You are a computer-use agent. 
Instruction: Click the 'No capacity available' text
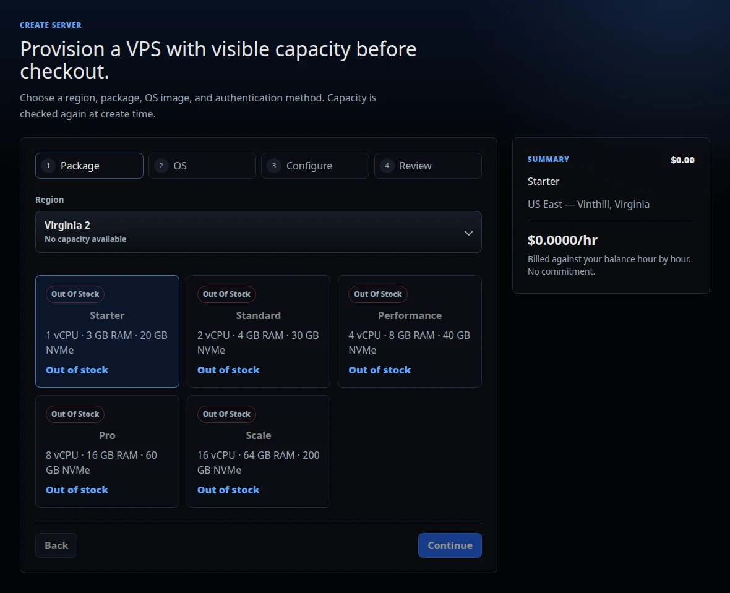pos(85,239)
